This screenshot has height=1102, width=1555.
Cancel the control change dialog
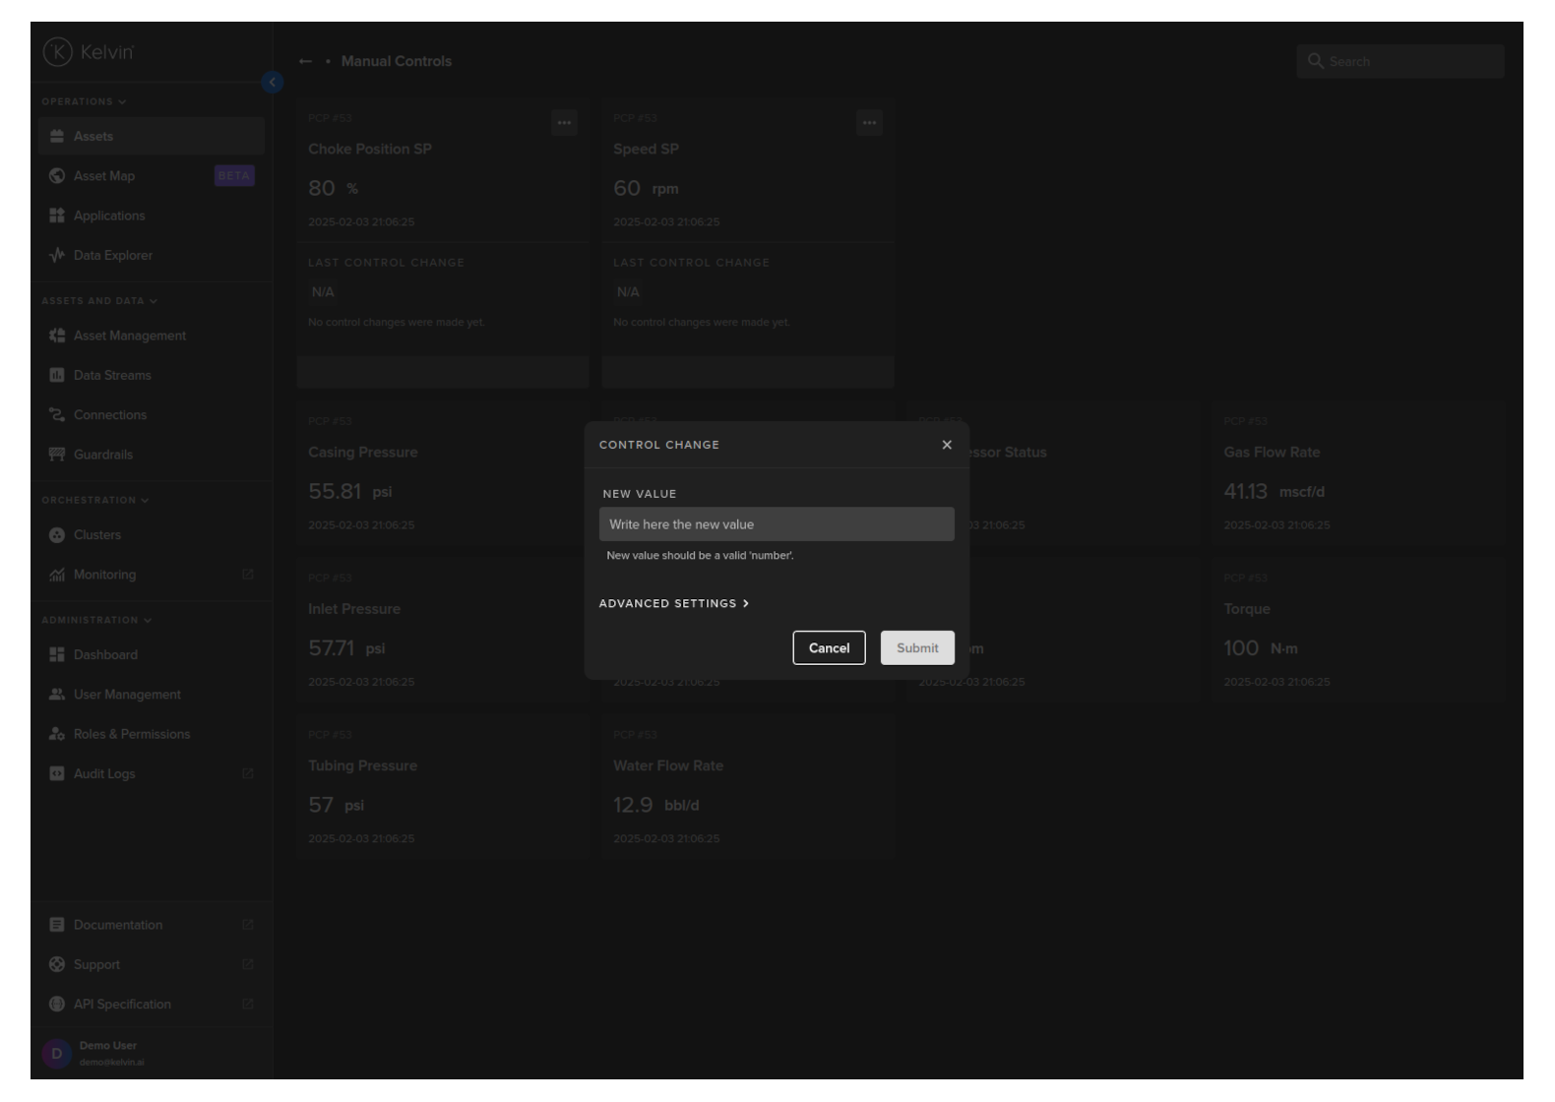(829, 647)
